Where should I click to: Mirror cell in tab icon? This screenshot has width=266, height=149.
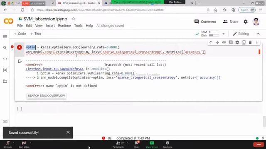tap(244, 42)
